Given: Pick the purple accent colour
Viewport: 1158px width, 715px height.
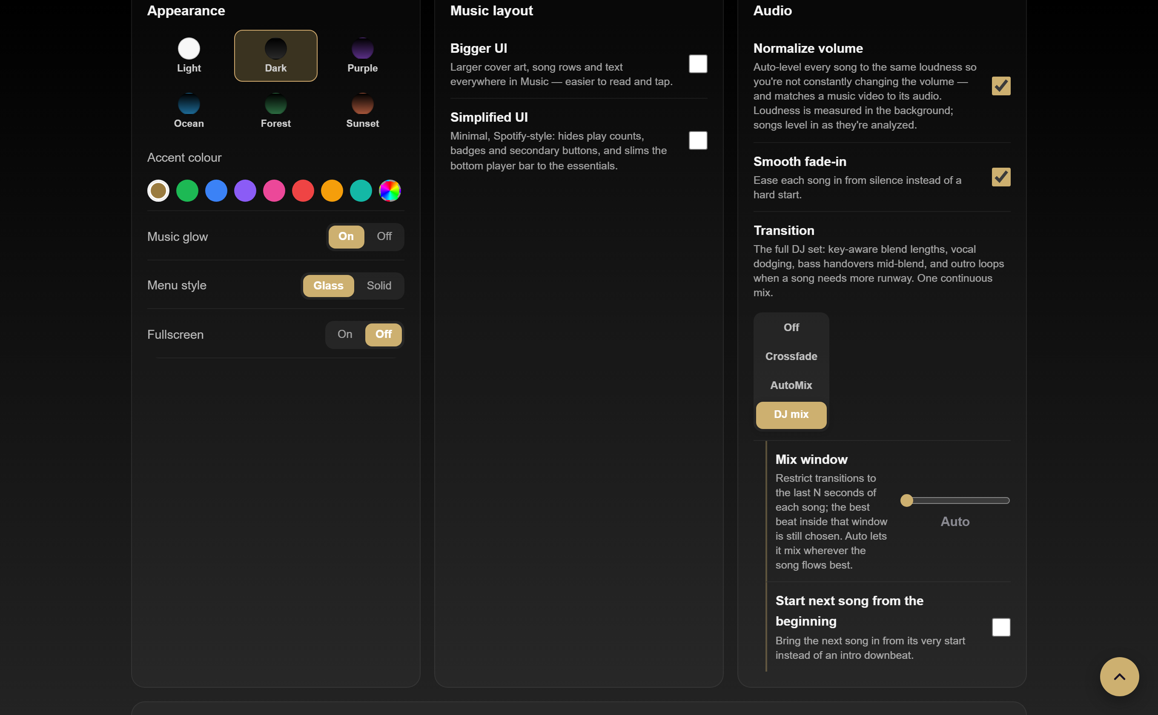Looking at the screenshot, I should [x=245, y=191].
